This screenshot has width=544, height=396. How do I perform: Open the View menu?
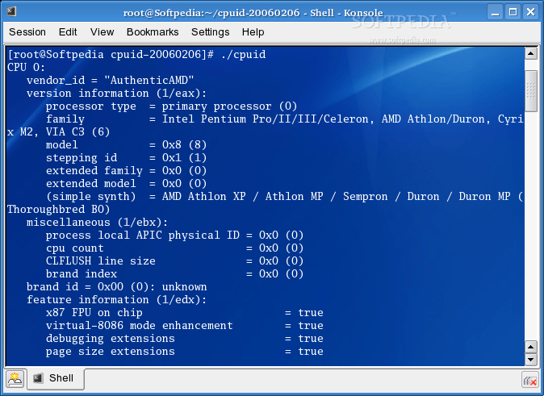[102, 32]
